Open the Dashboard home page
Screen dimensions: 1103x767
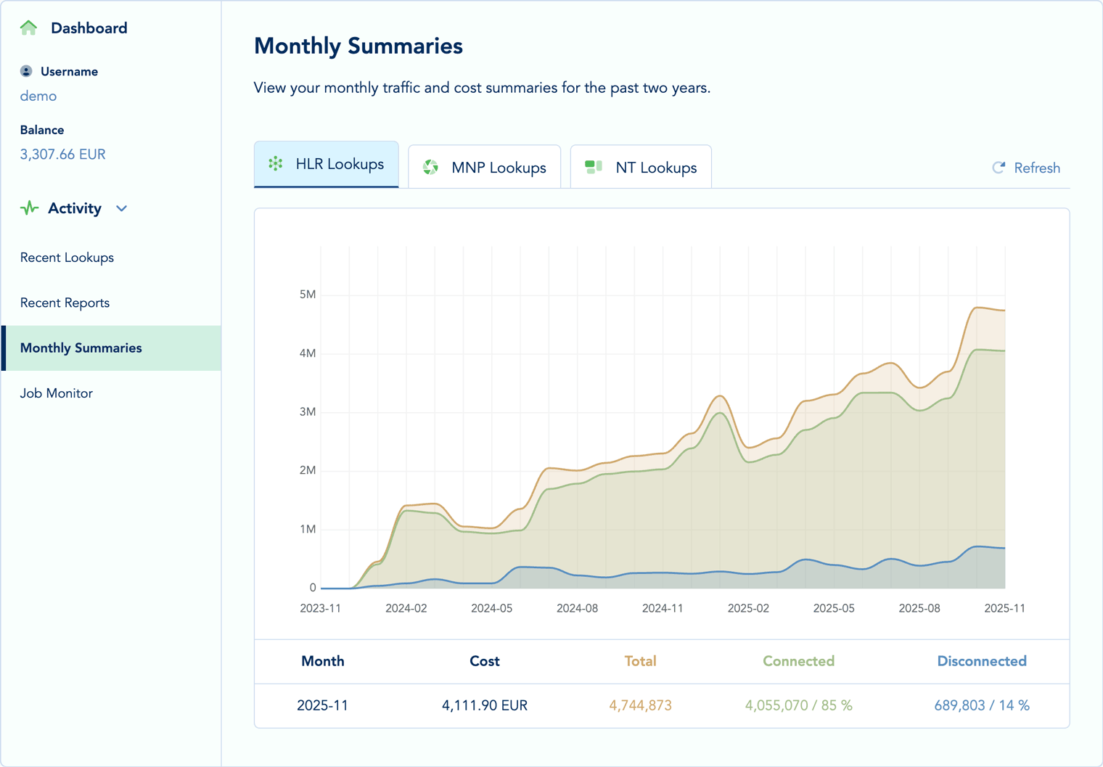tap(88, 28)
